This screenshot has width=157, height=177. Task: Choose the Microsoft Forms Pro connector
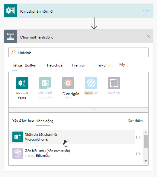click(45, 83)
